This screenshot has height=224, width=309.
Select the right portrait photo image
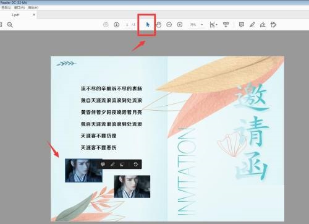pos(132,186)
